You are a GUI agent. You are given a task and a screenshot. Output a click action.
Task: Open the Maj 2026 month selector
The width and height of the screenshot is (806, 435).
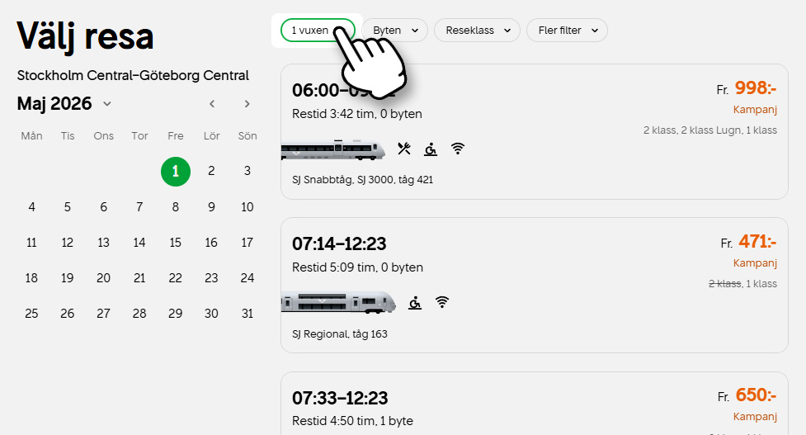pos(64,104)
